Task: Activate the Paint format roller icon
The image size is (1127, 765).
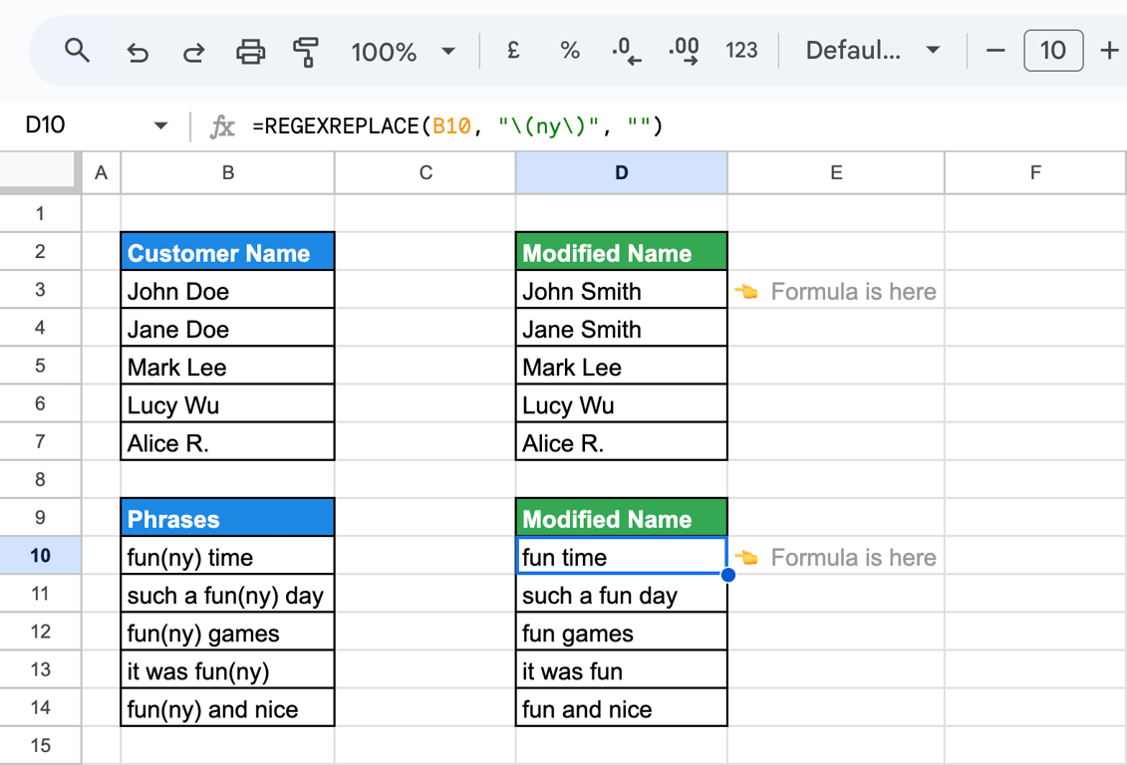Action: point(306,52)
